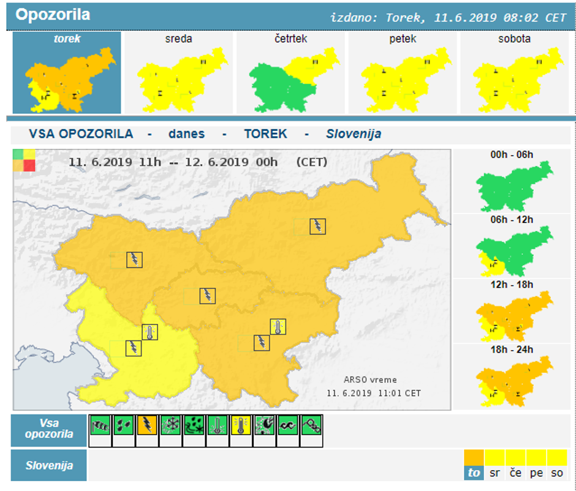
Task: Click the Slovenija label button
Action: 49,465
